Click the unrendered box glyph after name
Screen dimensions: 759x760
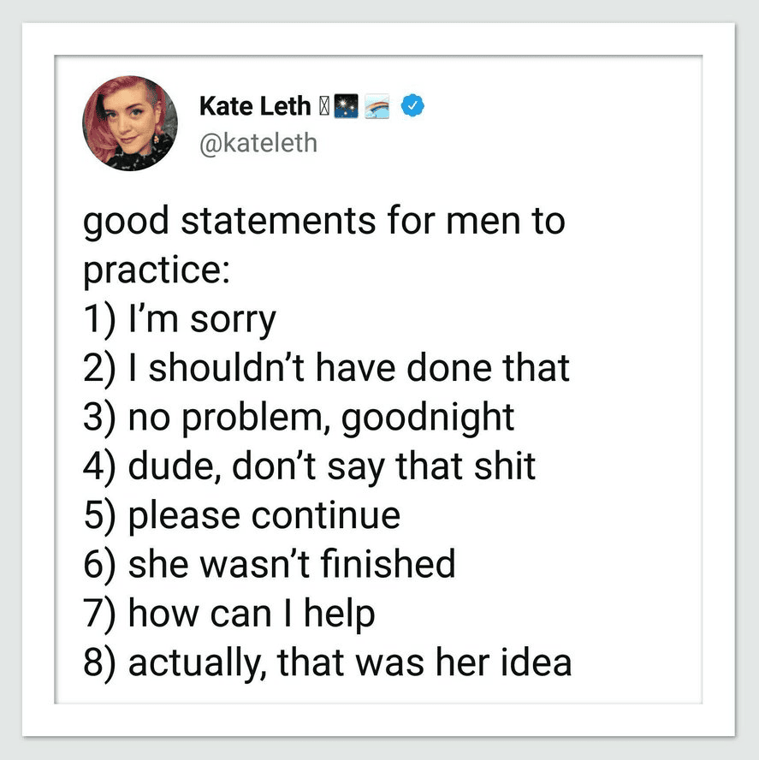tap(323, 105)
